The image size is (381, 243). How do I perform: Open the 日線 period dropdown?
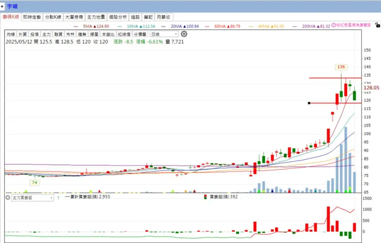(x=164, y=34)
